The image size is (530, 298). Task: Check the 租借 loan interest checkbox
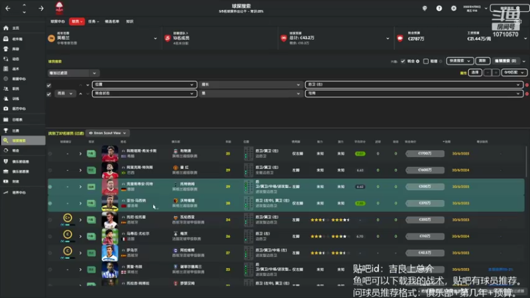click(x=426, y=61)
